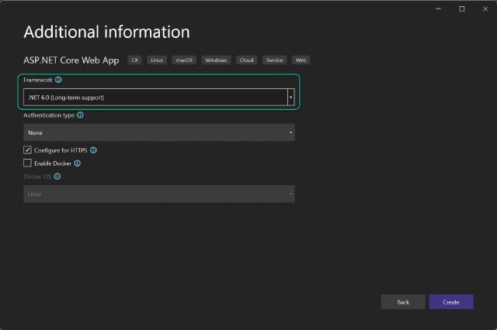
Task: Maximize the dialog window
Action: point(463,9)
